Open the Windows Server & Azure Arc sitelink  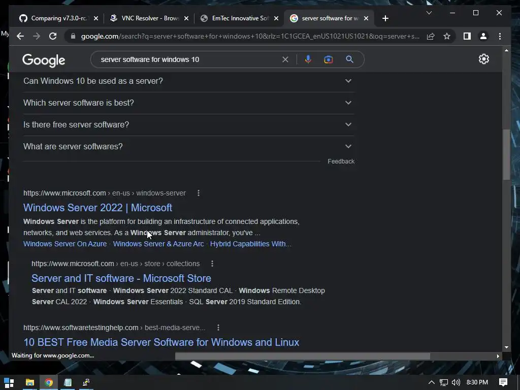(x=158, y=244)
